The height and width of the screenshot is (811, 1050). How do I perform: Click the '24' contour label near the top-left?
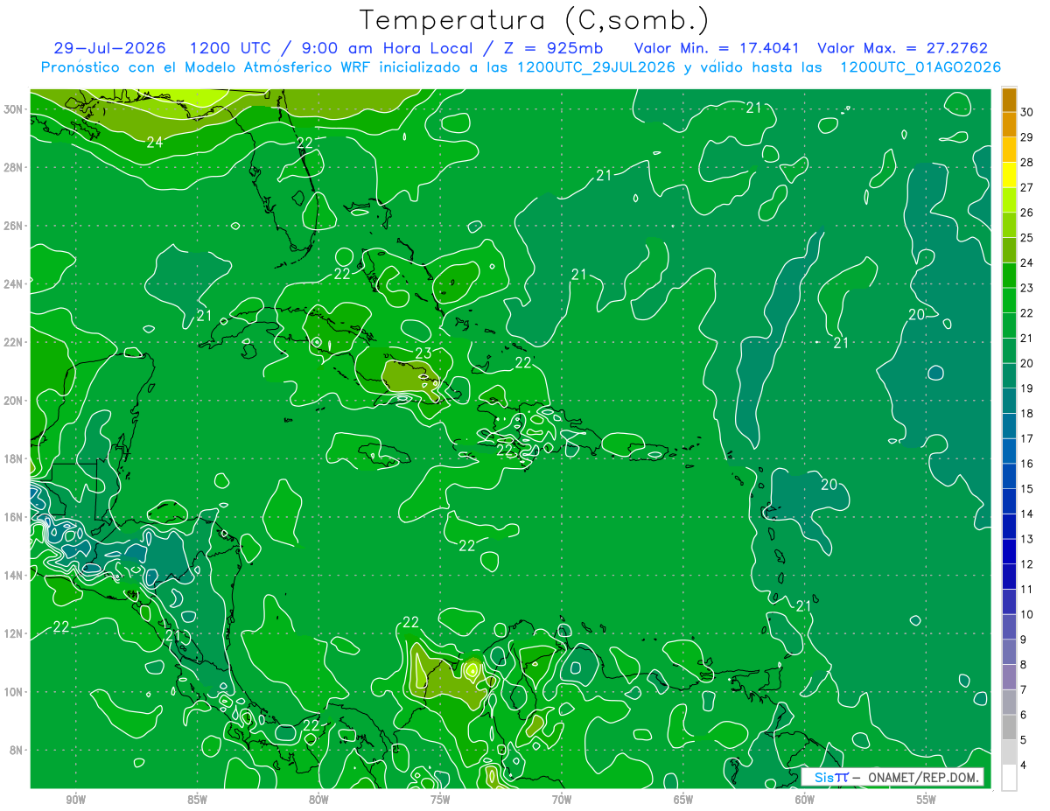(155, 142)
